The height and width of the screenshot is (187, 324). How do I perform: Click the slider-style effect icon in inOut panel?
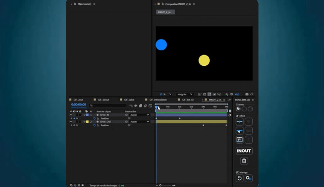(x=240, y=122)
